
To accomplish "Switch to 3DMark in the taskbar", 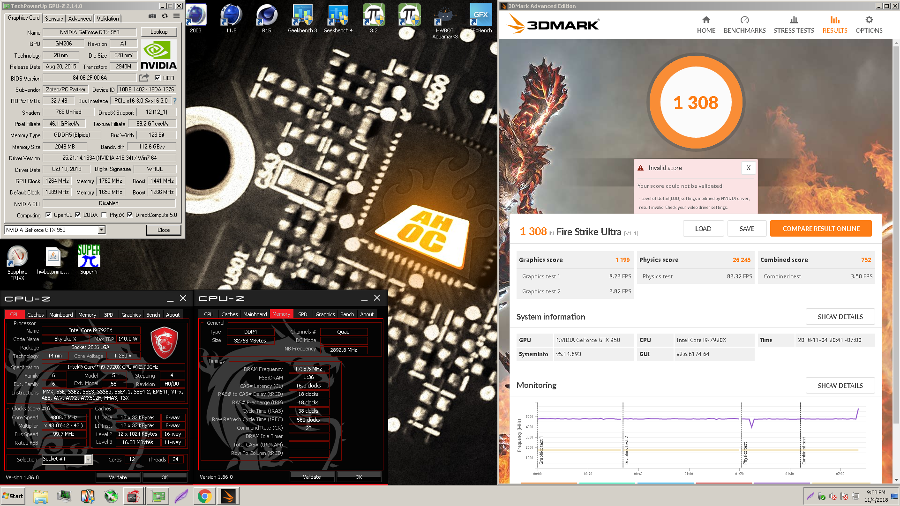I will coord(228,496).
